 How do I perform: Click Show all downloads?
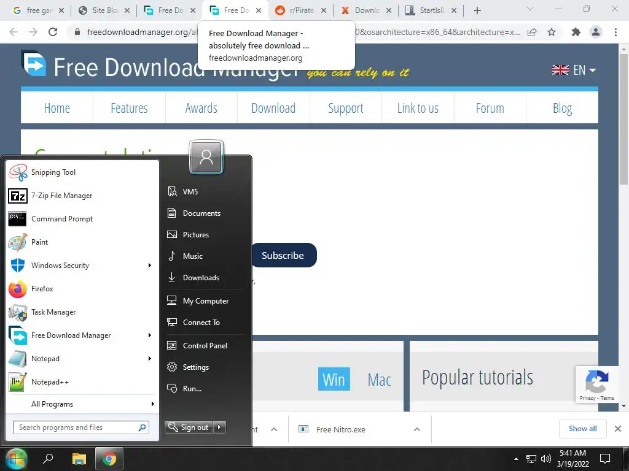pos(582,429)
